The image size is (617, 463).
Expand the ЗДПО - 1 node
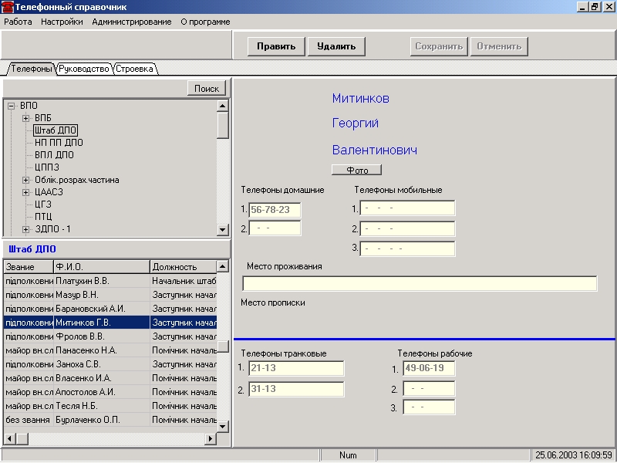click(x=26, y=229)
